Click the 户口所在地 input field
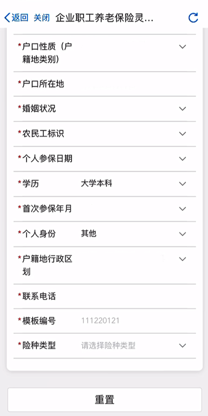 (105, 84)
